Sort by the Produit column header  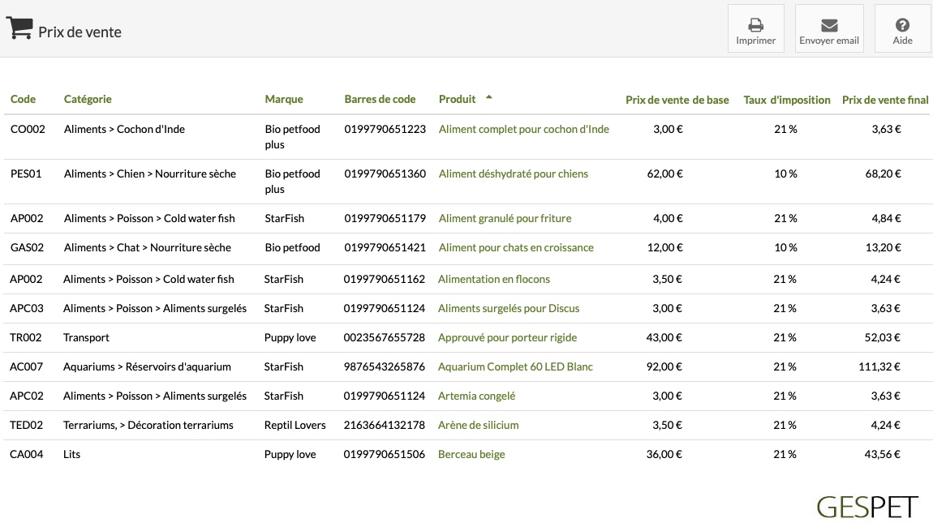(457, 100)
